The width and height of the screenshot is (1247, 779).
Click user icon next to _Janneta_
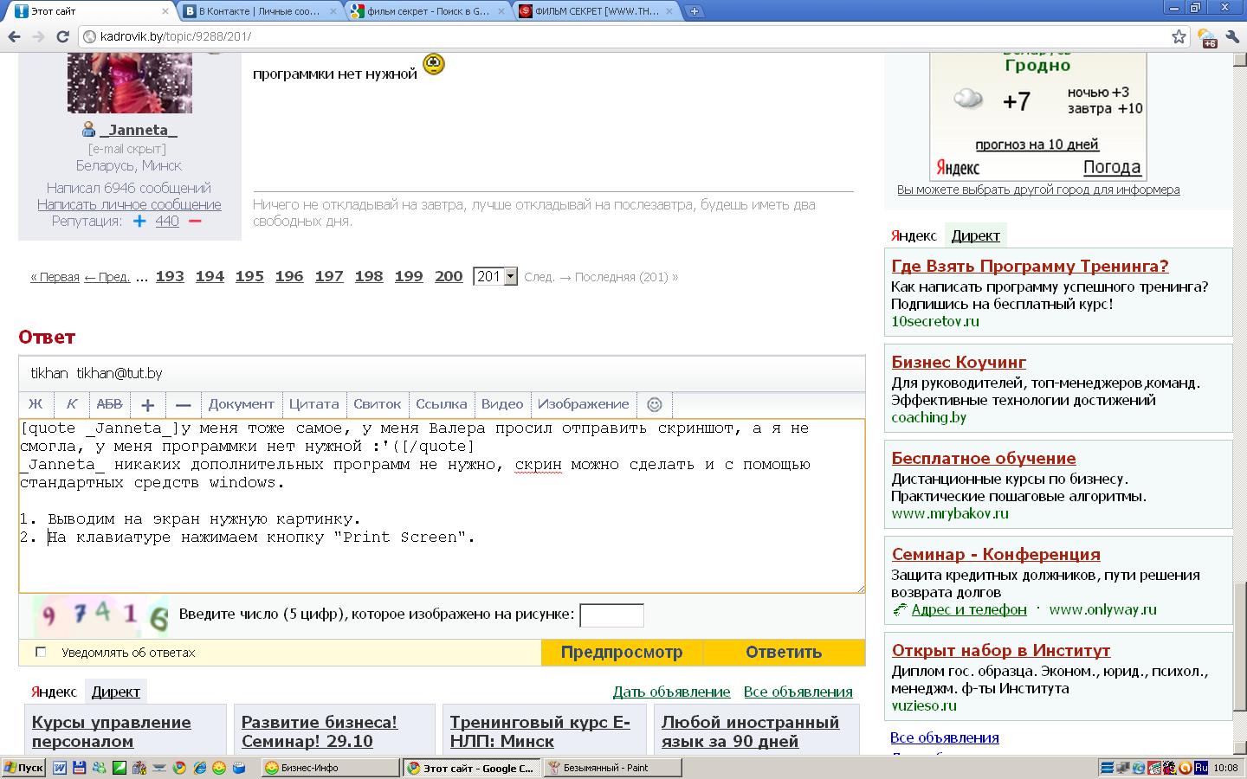88,130
